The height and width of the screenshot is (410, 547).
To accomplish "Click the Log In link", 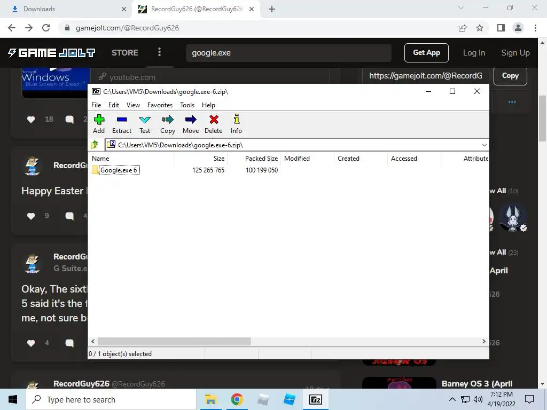I will pyautogui.click(x=474, y=53).
